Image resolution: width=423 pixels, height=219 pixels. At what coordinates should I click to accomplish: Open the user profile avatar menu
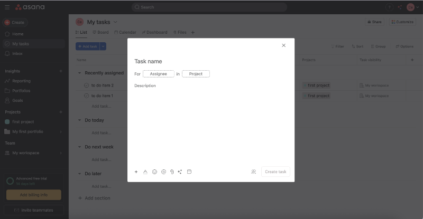click(412, 7)
